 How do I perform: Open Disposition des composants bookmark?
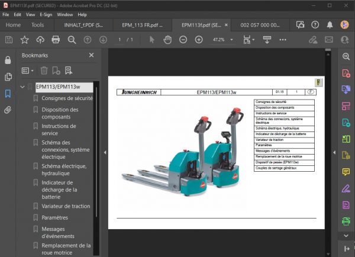point(60,113)
